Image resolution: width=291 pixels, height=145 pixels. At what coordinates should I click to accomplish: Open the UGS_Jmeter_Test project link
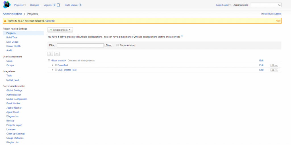point(67,70)
